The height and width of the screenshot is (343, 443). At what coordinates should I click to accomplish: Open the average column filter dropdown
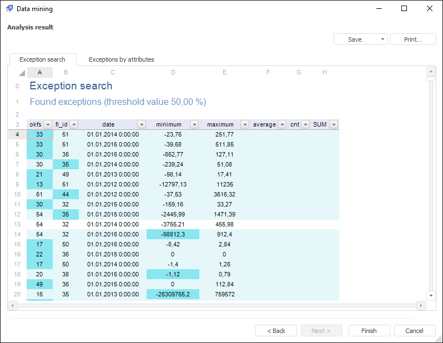[x=282, y=124]
